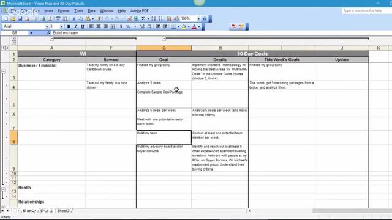392x220 pixels.
Task: Toggle Align Right
Action: click(x=105, y=26)
